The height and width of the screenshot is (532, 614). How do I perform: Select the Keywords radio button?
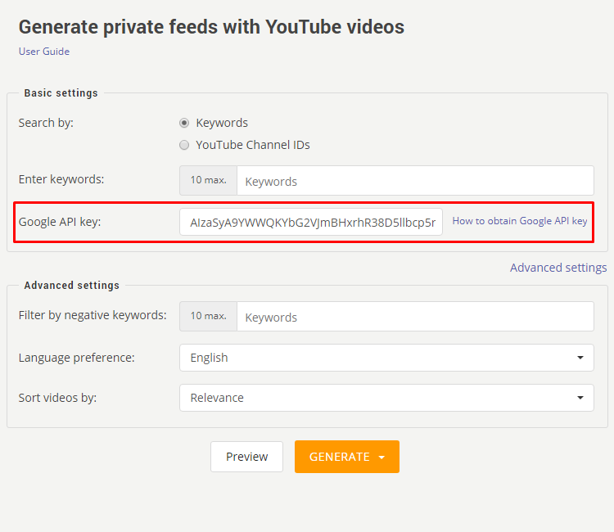pyautogui.click(x=184, y=123)
